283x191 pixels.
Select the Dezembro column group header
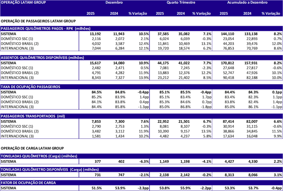point(114,2)
